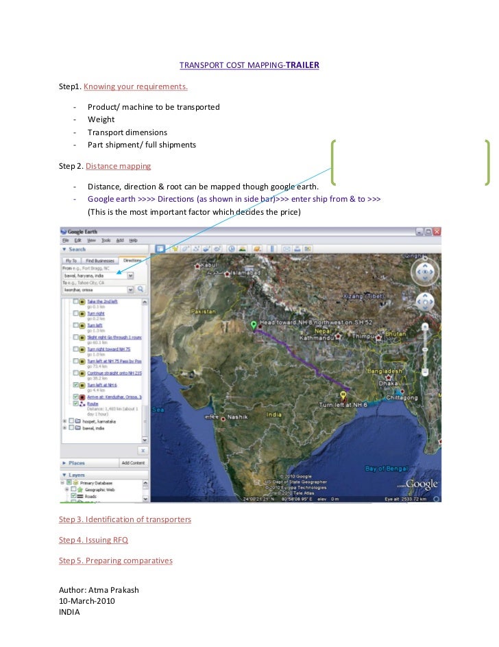Click the Geographic Web star icon
The height and width of the screenshot is (647, 499).
point(80,489)
